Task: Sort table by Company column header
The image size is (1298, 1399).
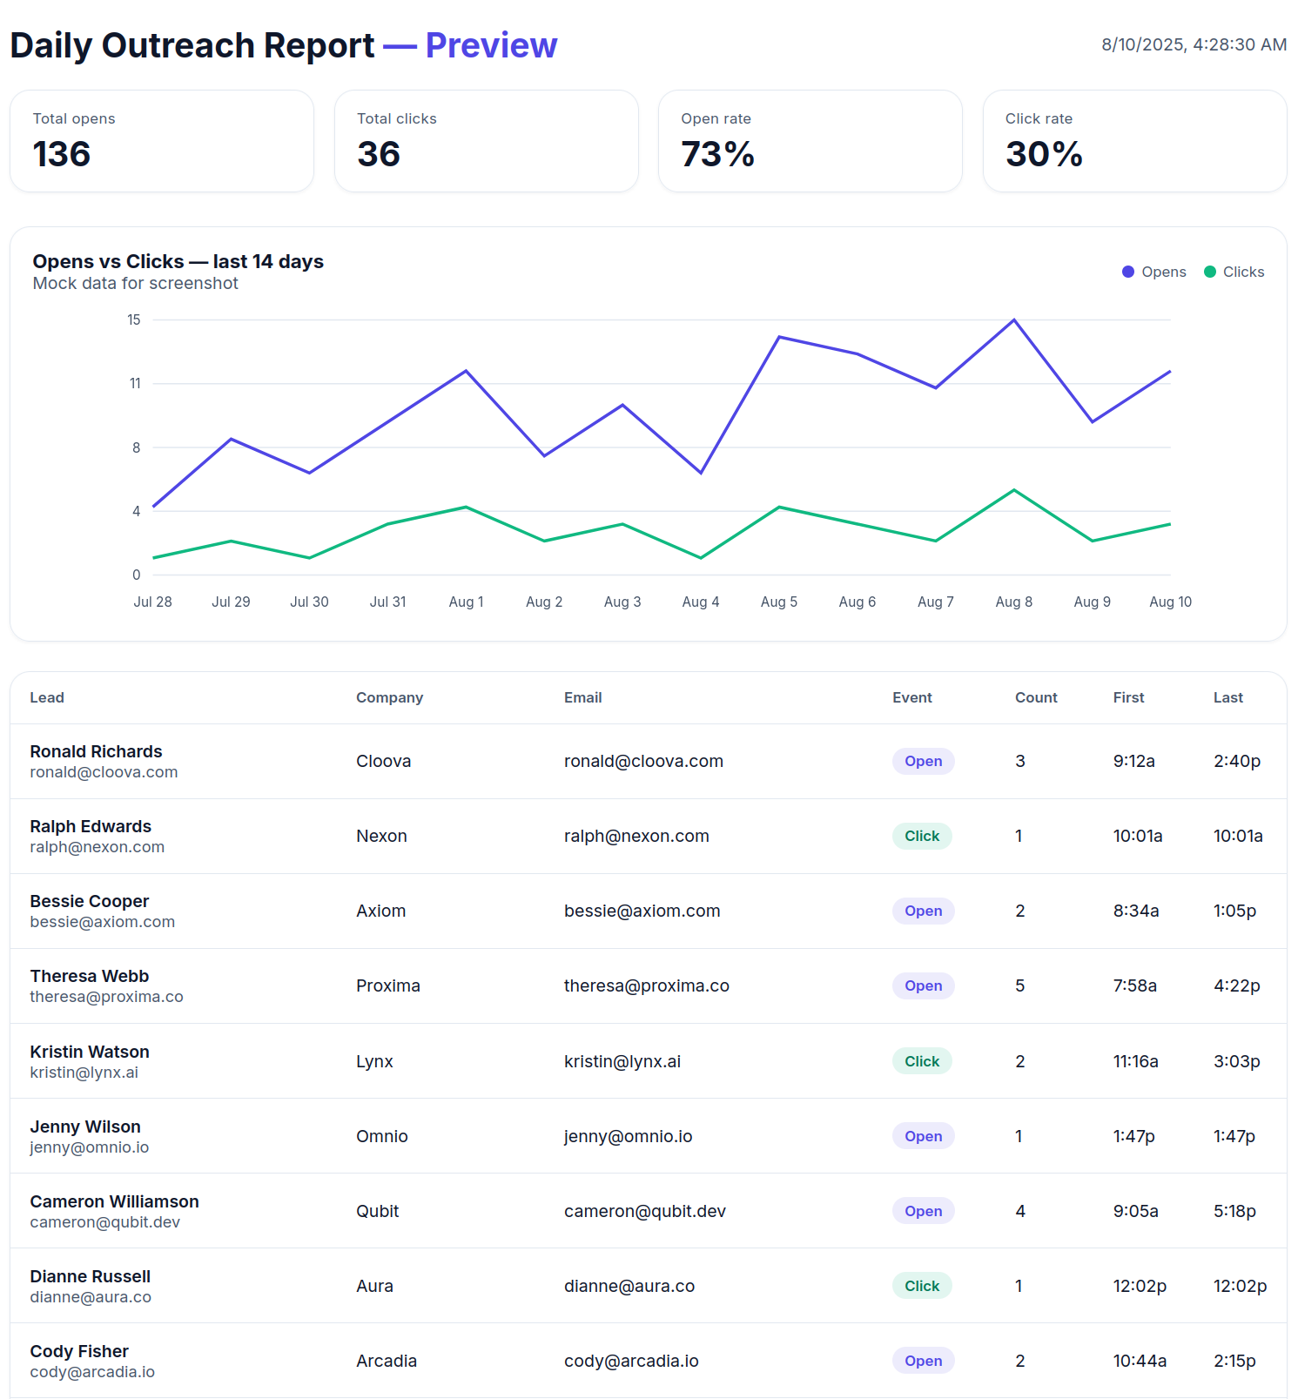Action: point(389,697)
